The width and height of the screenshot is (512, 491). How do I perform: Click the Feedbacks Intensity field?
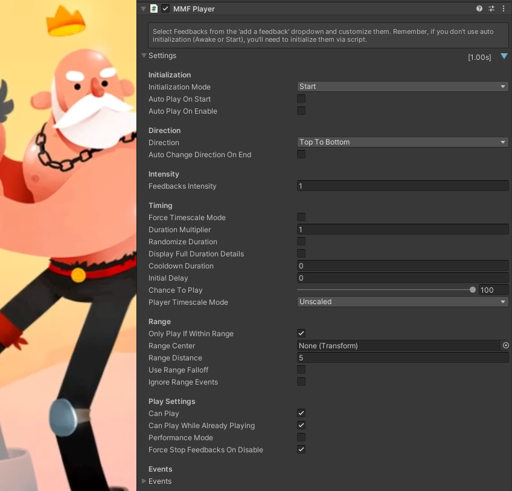tap(402, 186)
